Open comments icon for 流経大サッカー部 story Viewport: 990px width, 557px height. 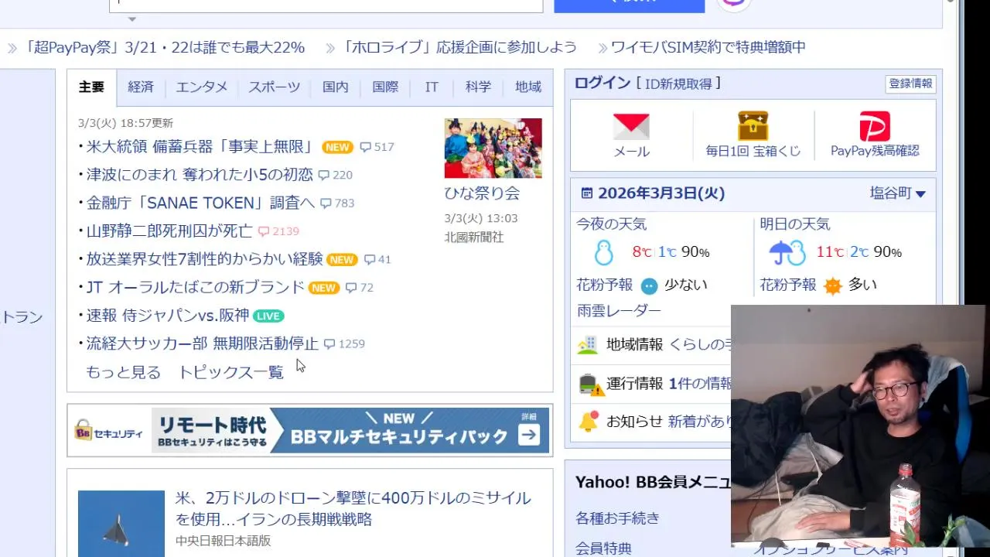[x=329, y=344]
